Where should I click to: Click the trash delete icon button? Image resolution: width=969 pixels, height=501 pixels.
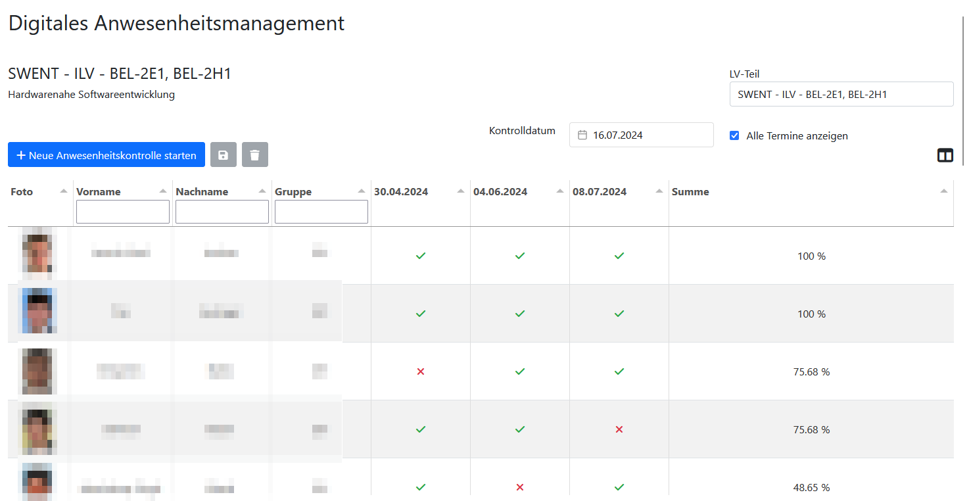click(x=255, y=155)
